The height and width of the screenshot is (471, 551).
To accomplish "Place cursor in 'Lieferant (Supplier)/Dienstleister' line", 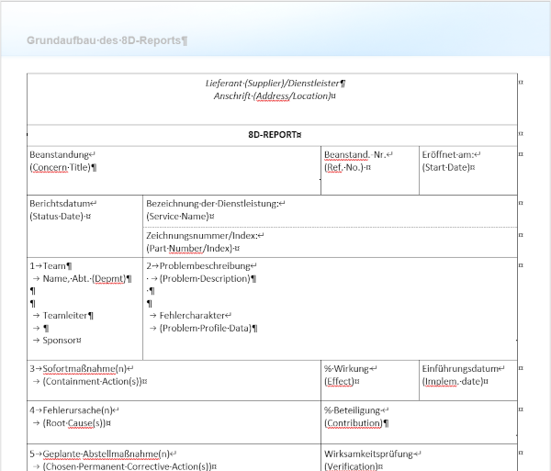I will (x=275, y=83).
